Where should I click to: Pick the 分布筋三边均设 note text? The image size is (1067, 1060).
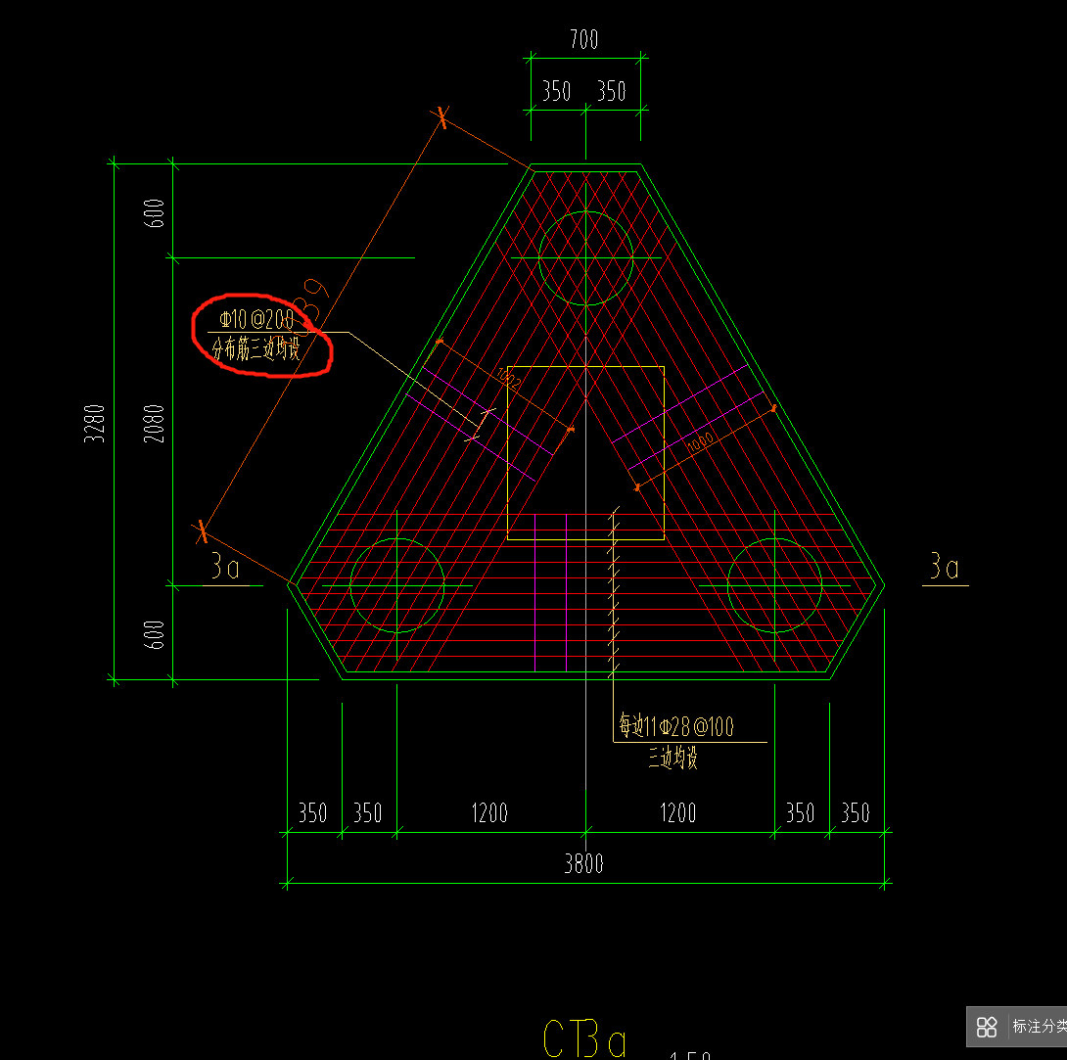(x=255, y=348)
